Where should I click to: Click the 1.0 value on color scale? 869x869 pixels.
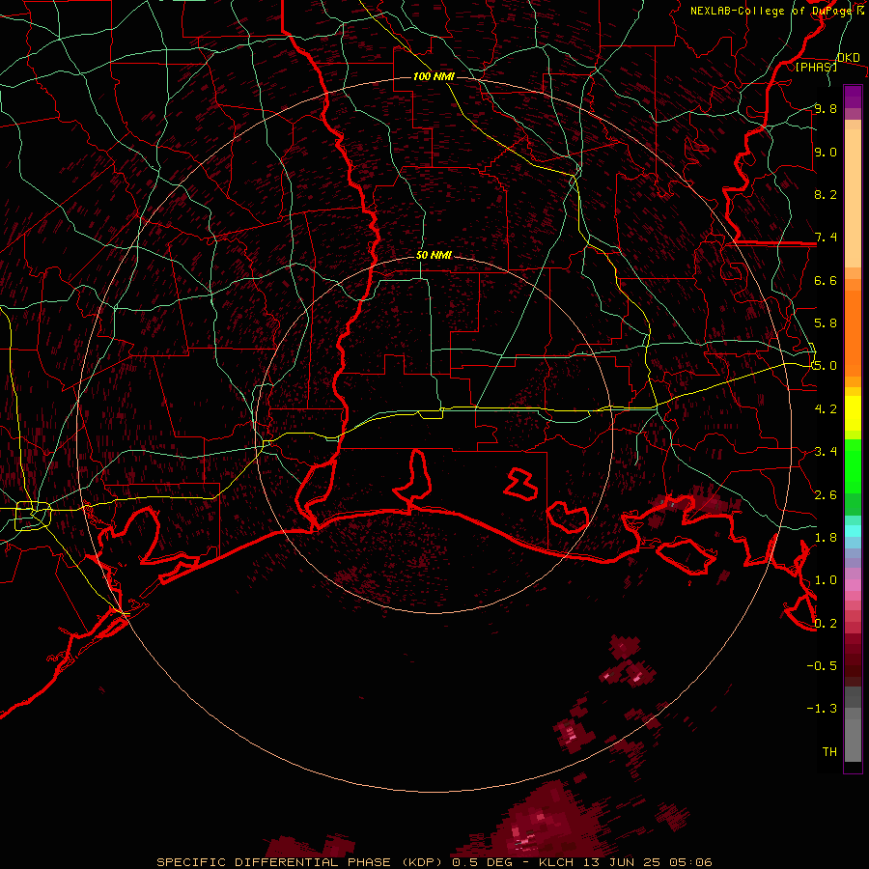coord(826,580)
